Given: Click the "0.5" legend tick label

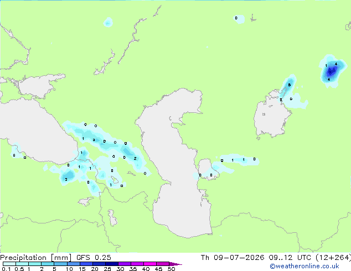Looking at the screenshot, I should 19,269.
